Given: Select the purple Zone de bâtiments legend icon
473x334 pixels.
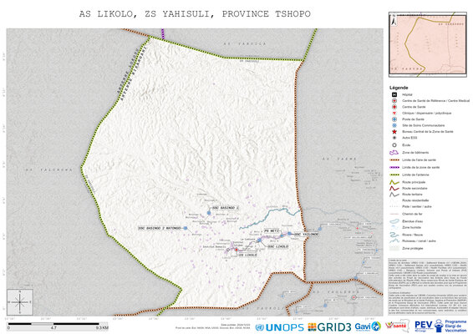Looking at the screenshot, I should tap(394, 153).
